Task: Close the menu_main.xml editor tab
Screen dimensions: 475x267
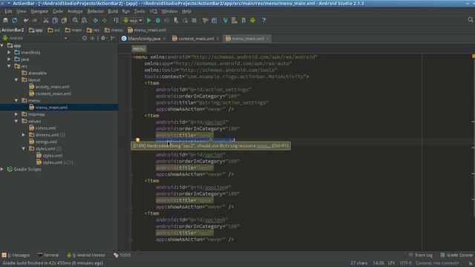Action: click(x=267, y=39)
